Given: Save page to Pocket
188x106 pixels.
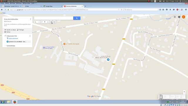Looking at the screenshot, I should pos(167,10).
